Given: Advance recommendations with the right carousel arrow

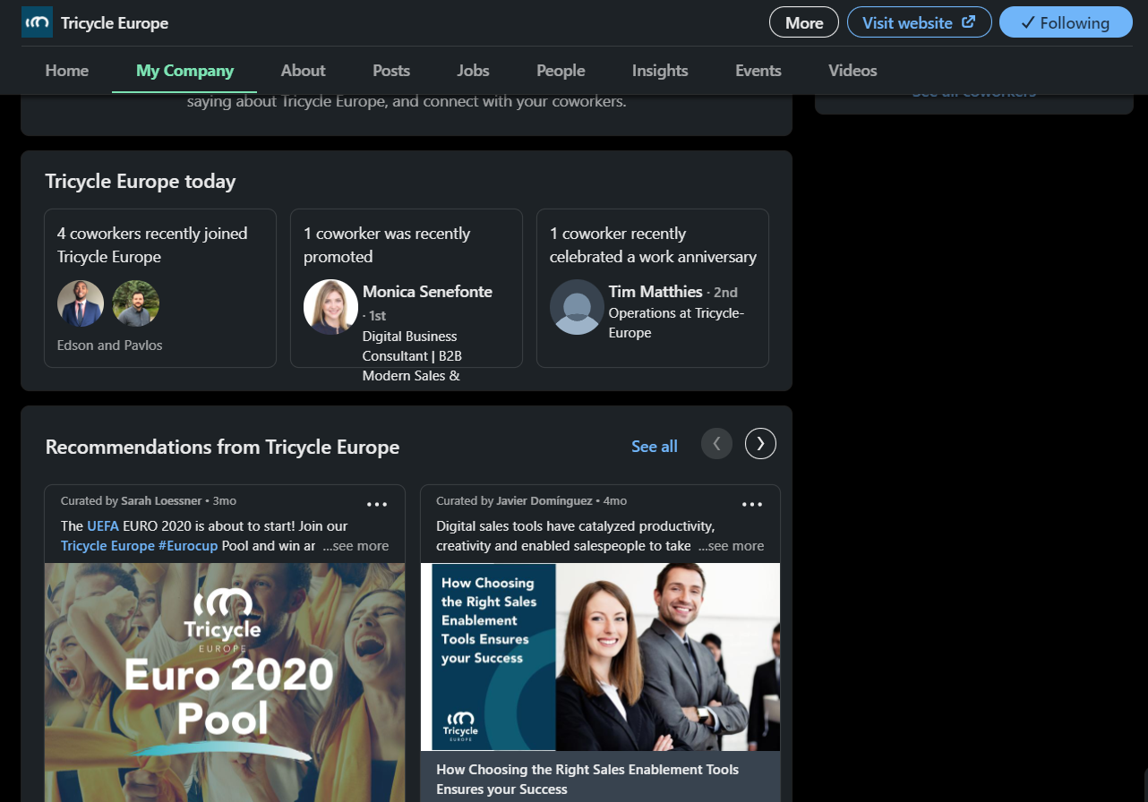Looking at the screenshot, I should pyautogui.click(x=760, y=443).
